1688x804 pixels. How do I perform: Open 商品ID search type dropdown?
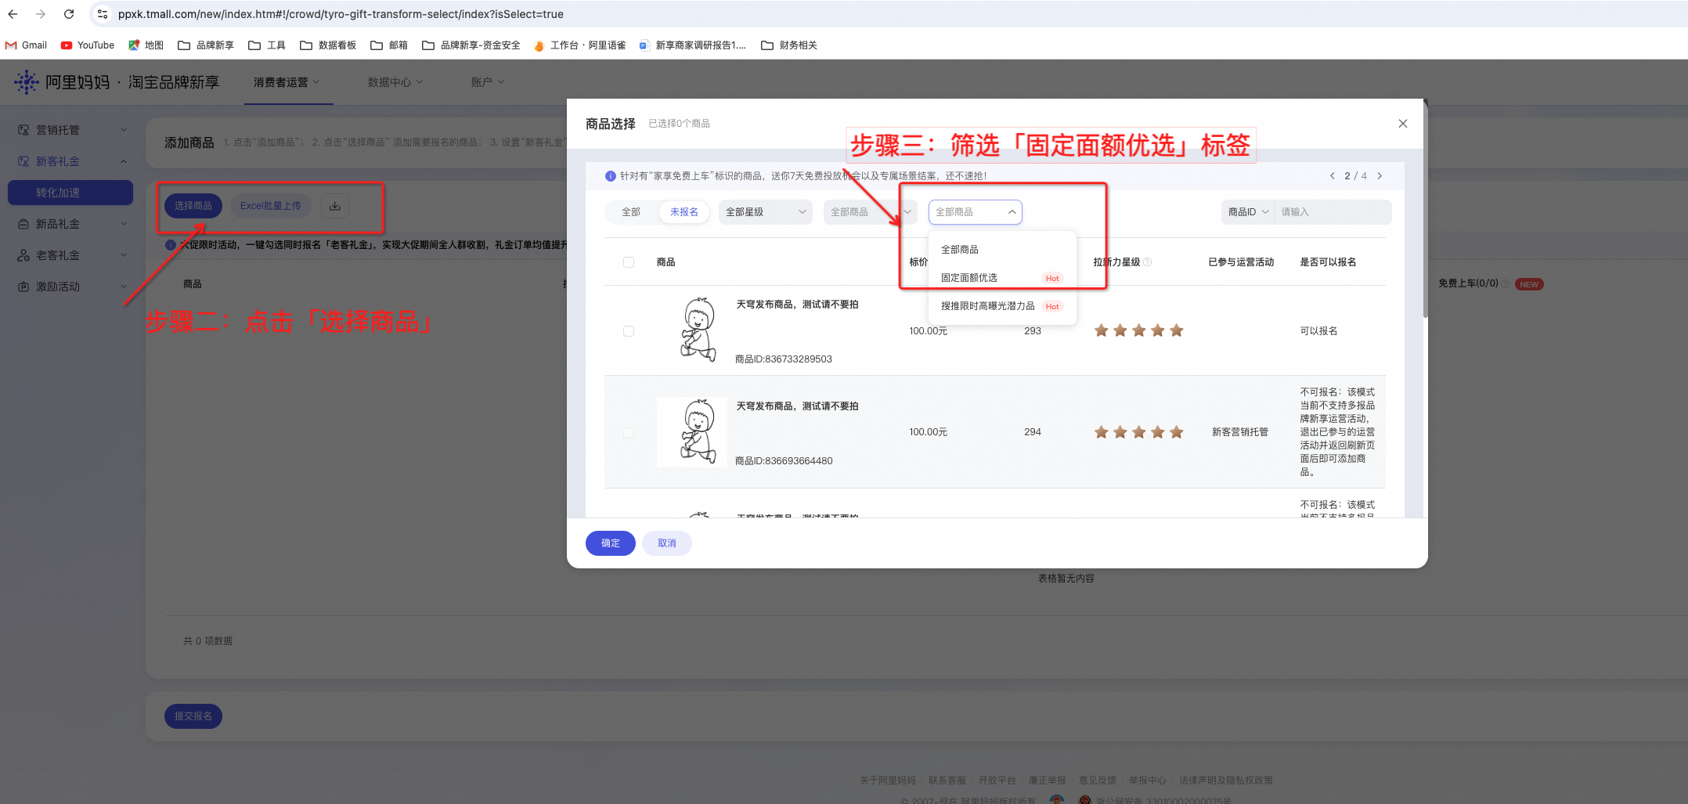[x=1248, y=212]
